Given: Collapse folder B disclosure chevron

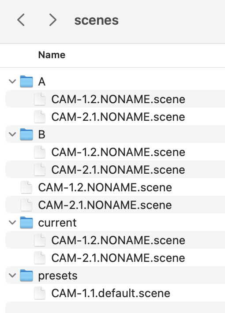Looking at the screenshot, I should pos(12,134).
